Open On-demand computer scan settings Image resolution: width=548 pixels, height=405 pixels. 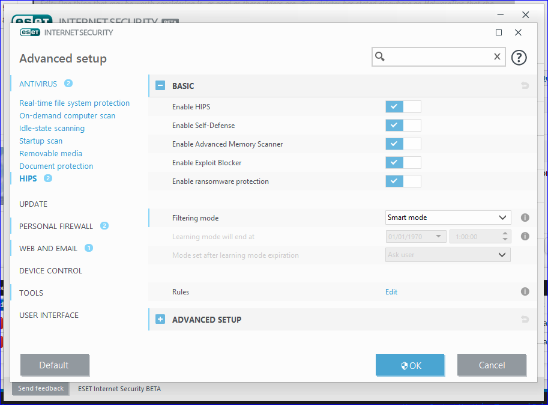pos(67,116)
